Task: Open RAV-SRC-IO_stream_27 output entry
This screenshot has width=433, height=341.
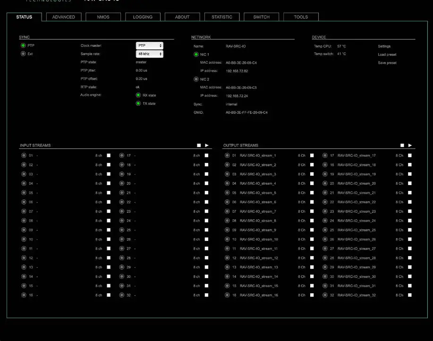Action: pyautogui.click(x=357, y=248)
